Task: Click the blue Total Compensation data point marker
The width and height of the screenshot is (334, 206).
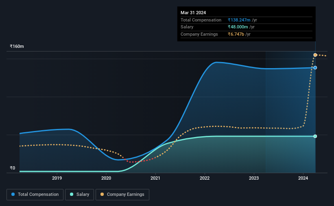Action: (x=315, y=68)
